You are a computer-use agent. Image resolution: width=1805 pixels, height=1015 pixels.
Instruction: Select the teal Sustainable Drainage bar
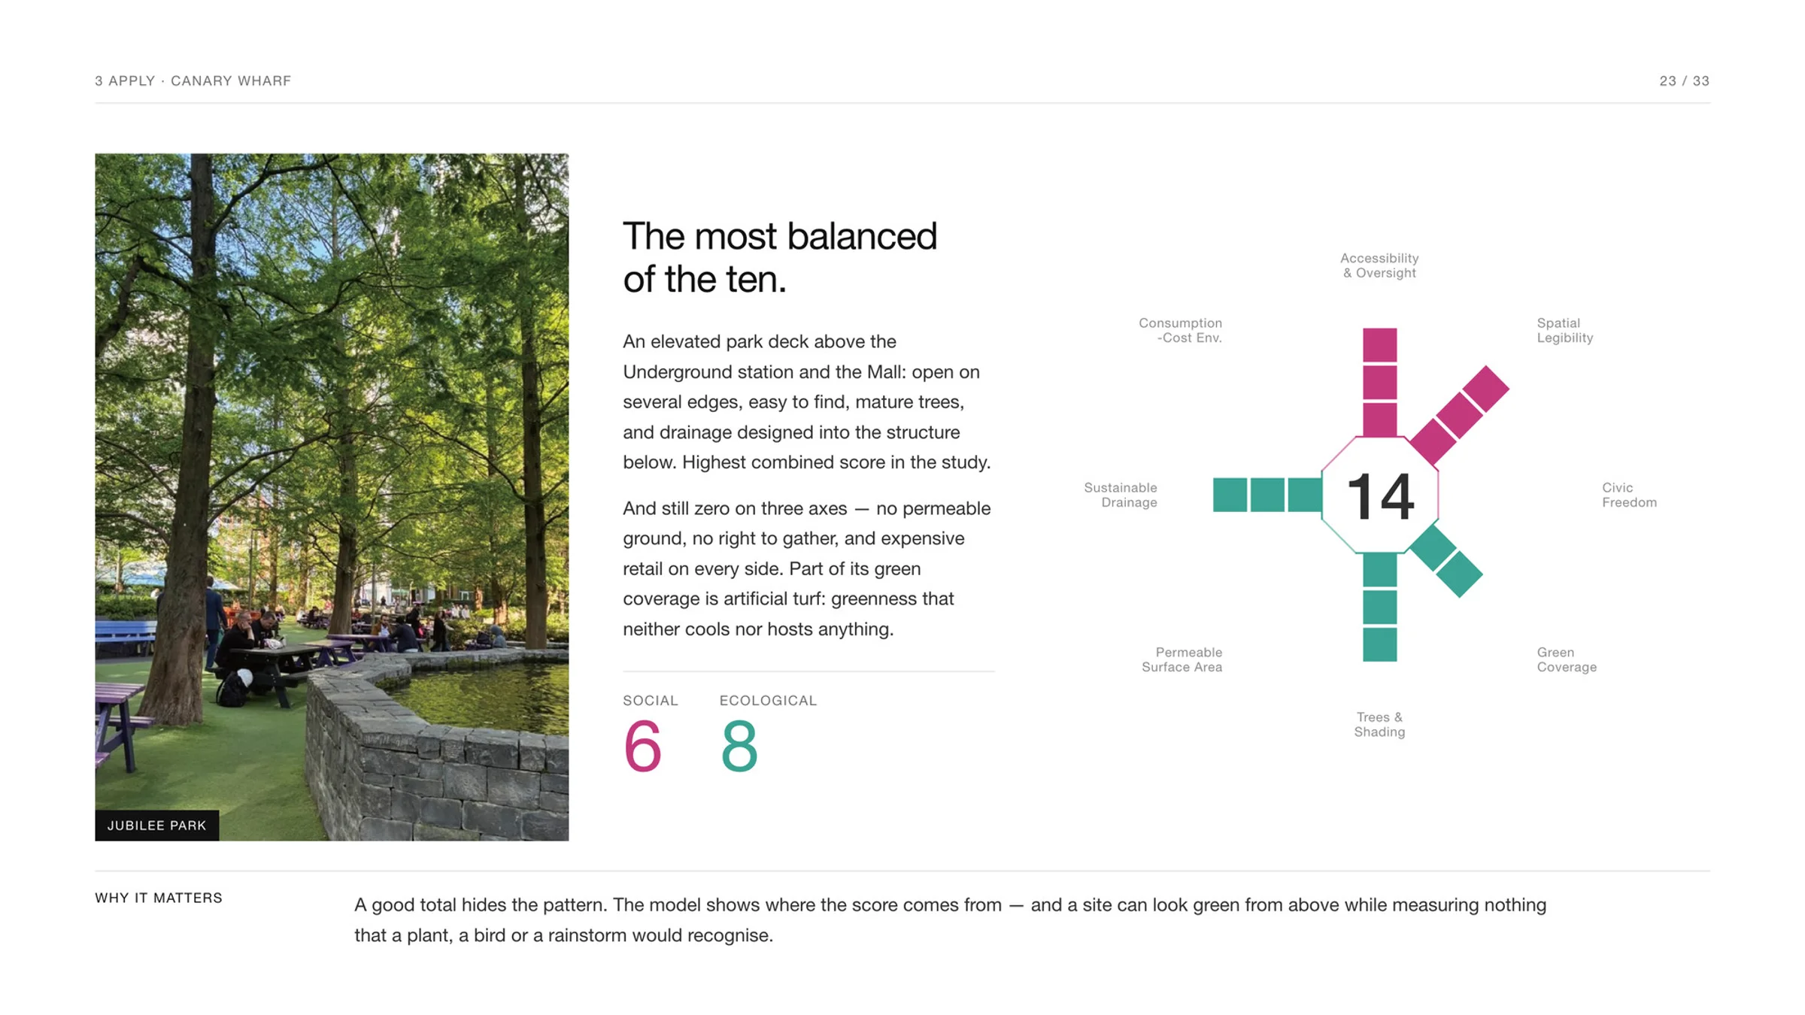tap(1267, 495)
